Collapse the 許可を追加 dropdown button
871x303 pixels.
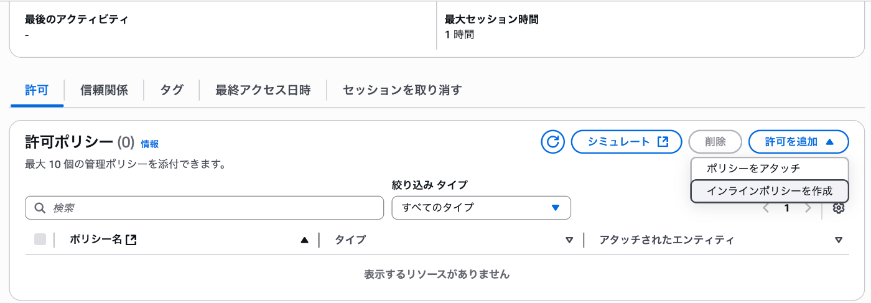(799, 142)
